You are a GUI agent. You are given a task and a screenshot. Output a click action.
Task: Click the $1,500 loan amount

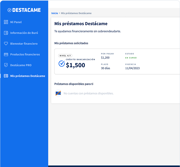(75, 65)
